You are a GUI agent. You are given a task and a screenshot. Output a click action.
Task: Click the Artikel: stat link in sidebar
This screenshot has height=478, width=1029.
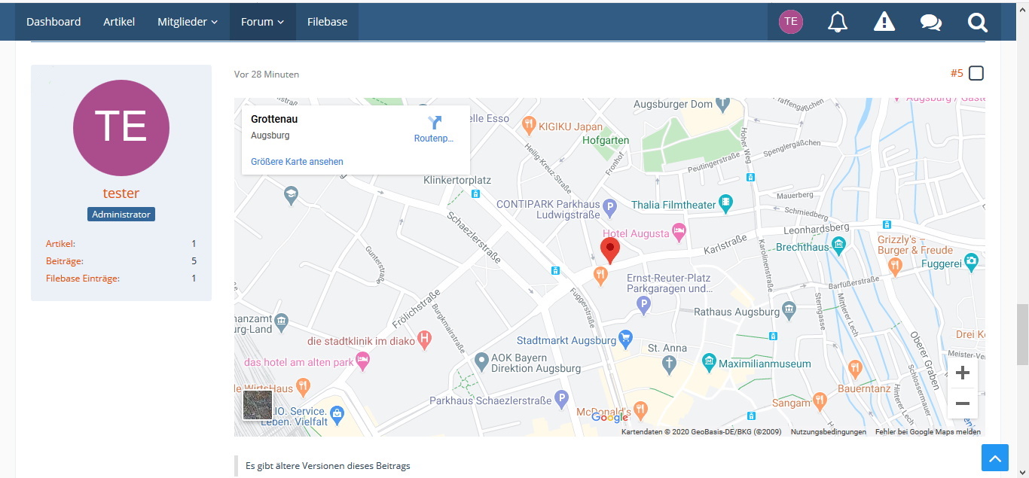click(x=60, y=244)
